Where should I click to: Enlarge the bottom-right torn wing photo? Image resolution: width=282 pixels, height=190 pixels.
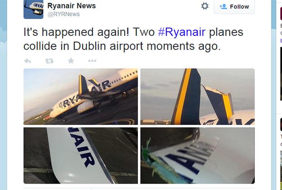197,155
